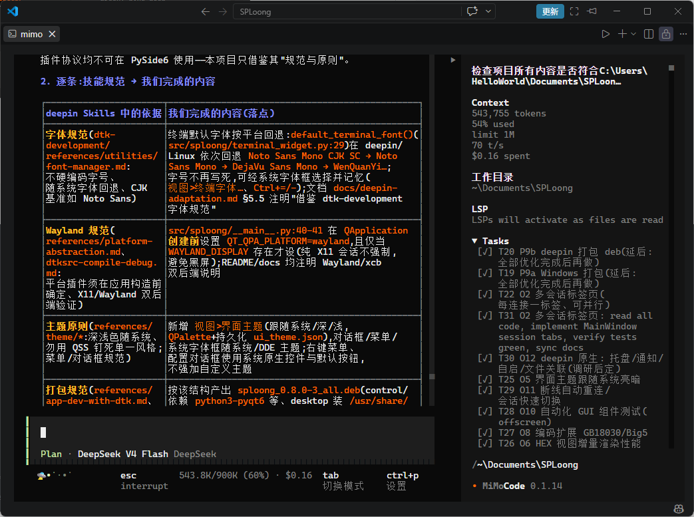
Task: Click the megaphone icon in title bar
Action: (x=592, y=11)
